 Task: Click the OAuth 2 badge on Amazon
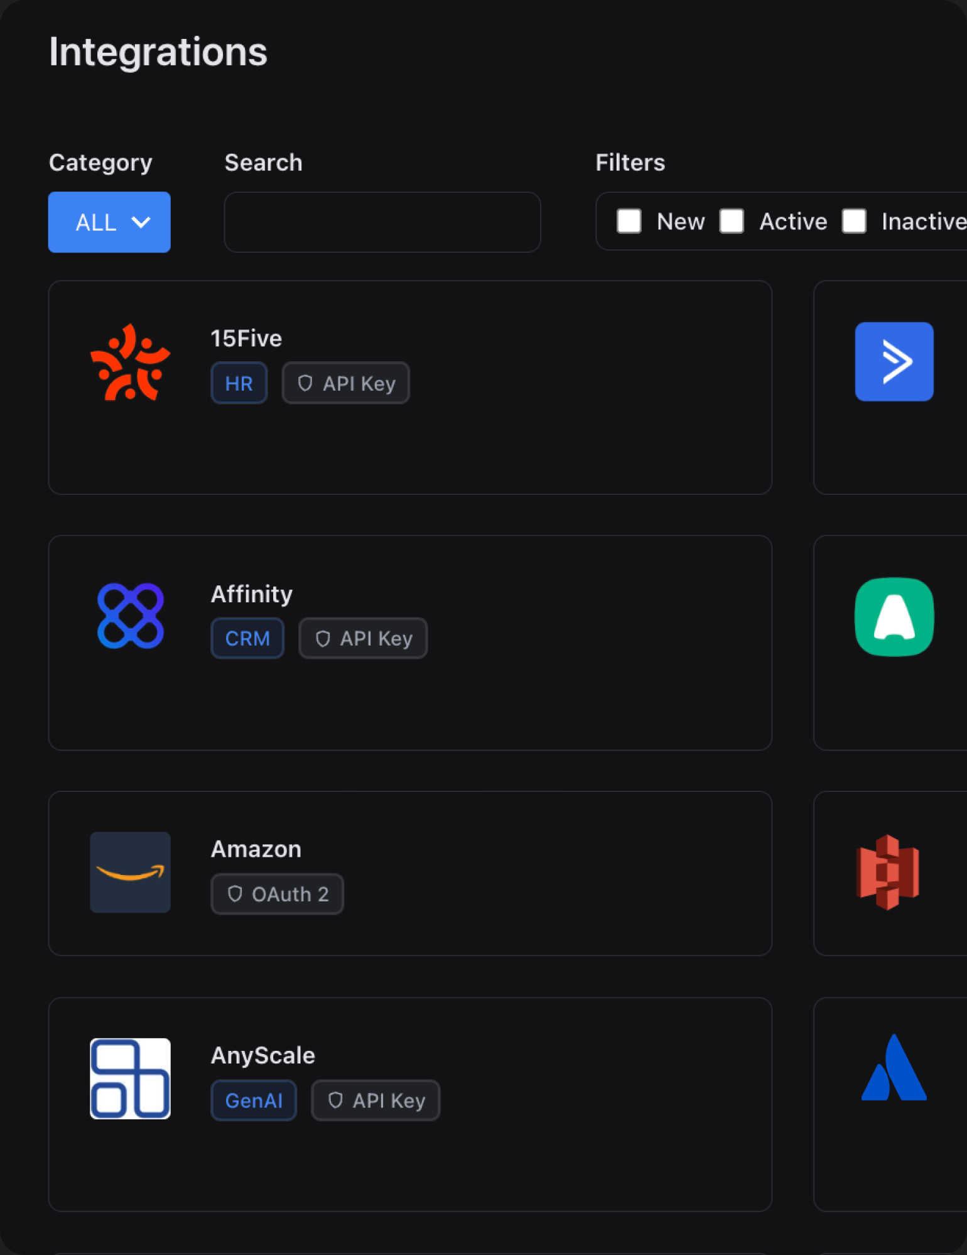277,894
